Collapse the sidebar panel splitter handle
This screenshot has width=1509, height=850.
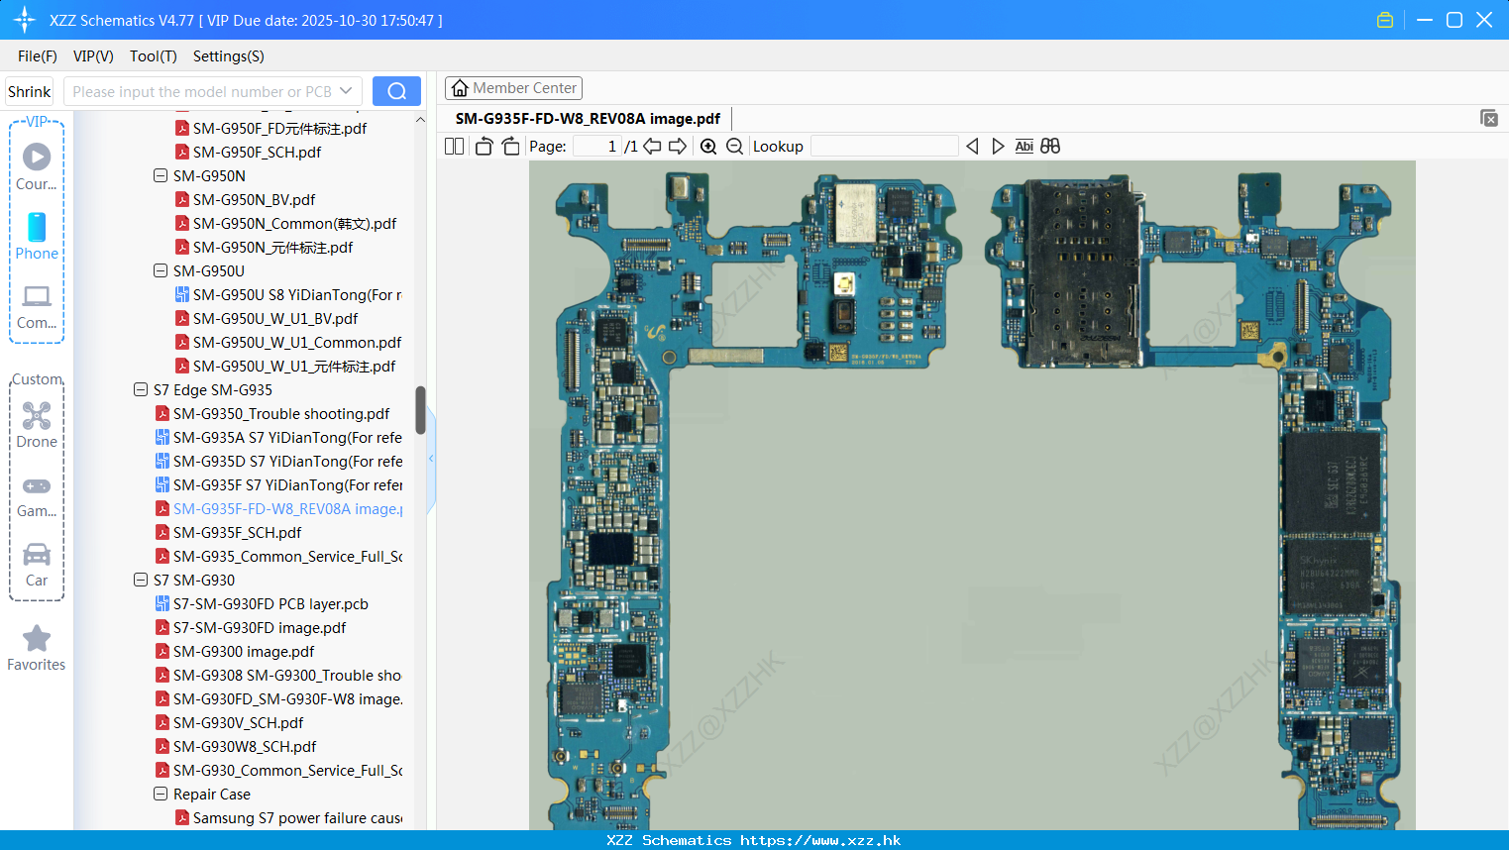(x=431, y=459)
